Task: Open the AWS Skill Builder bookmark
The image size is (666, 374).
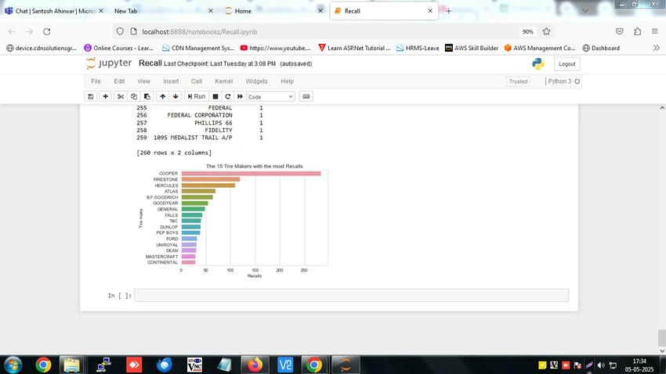Action: coord(472,48)
